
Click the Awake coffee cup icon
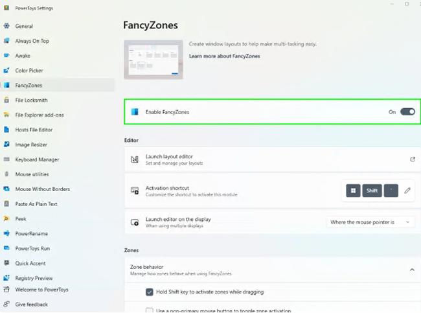(6, 56)
